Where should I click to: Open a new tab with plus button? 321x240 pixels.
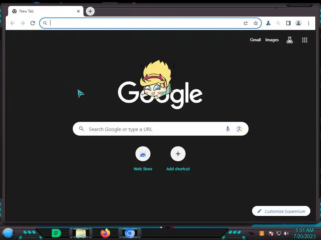[90, 11]
